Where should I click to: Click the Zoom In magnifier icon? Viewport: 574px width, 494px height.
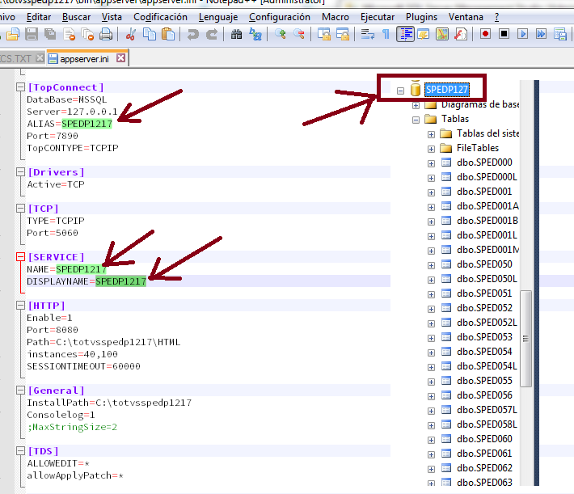tap(281, 35)
